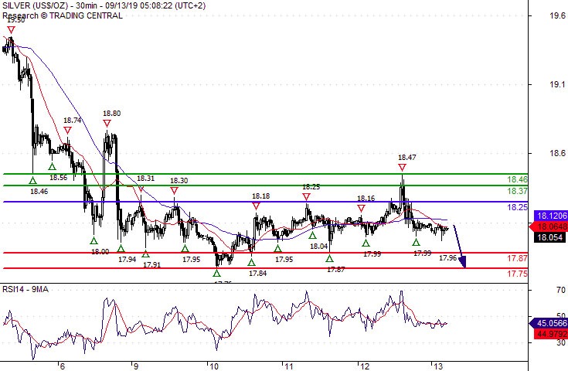Click the red 17.87 support level label
Screen dimensions: 568x371
pos(517,258)
